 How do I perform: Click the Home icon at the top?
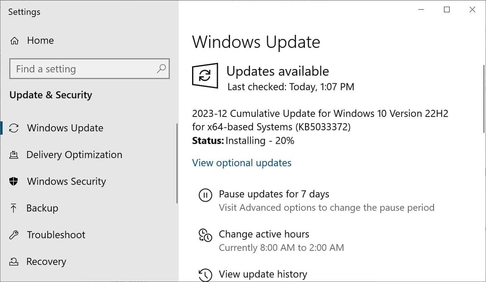(14, 40)
